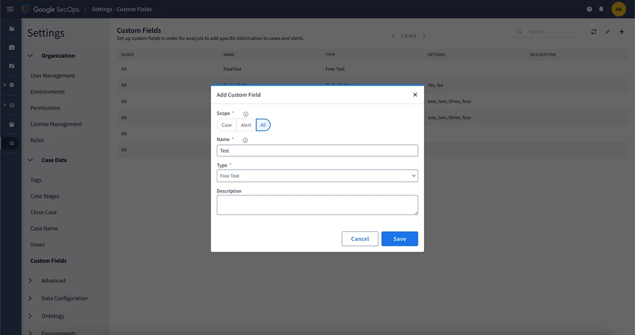Click the info icon next to Name

pyautogui.click(x=245, y=140)
